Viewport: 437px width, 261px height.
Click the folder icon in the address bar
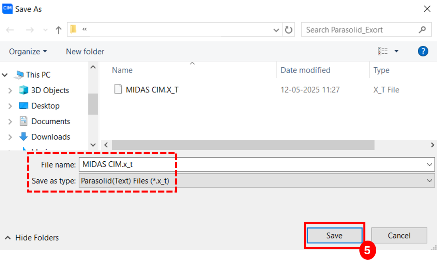(x=73, y=29)
